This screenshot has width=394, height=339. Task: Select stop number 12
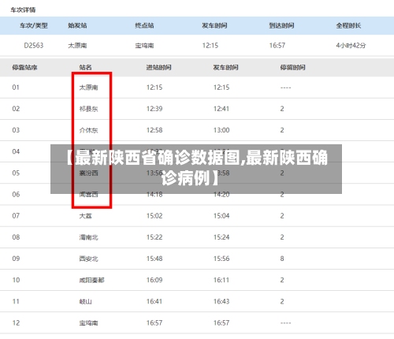click(16, 323)
